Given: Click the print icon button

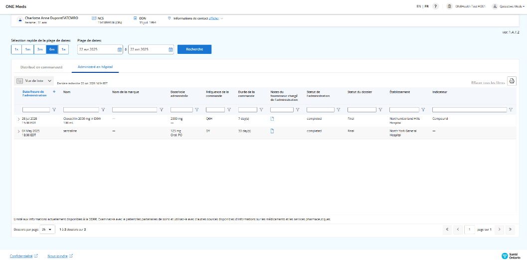Looking at the screenshot, I should [x=512, y=81].
